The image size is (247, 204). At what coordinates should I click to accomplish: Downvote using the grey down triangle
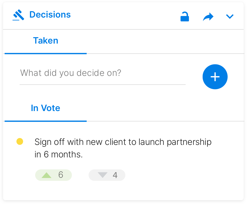click(102, 175)
